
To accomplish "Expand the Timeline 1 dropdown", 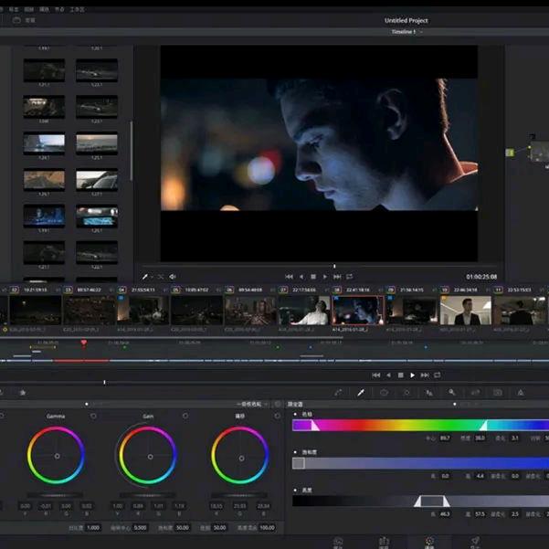I will point(421,32).
